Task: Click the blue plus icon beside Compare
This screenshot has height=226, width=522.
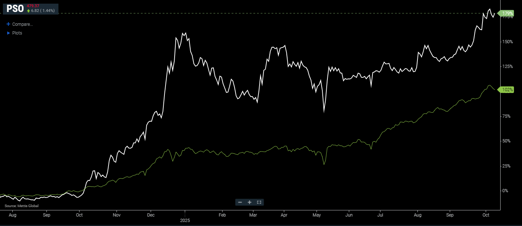Action: (x=8, y=24)
